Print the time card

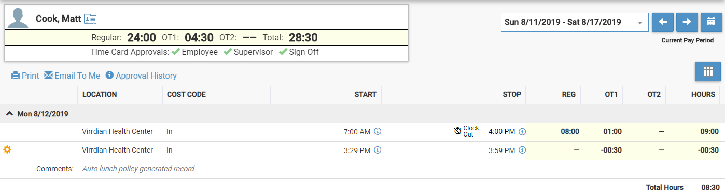(x=25, y=76)
